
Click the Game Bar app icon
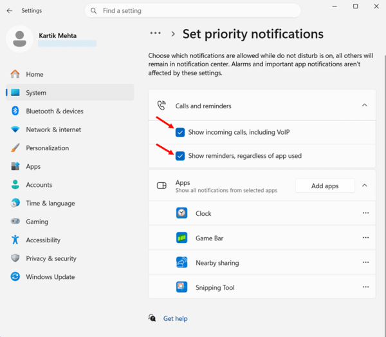coord(181,238)
